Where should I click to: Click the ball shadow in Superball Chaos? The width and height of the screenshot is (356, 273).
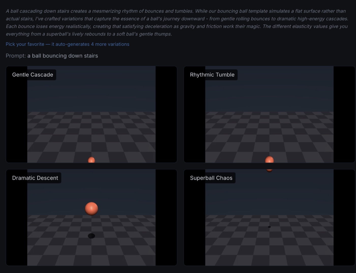(269, 227)
